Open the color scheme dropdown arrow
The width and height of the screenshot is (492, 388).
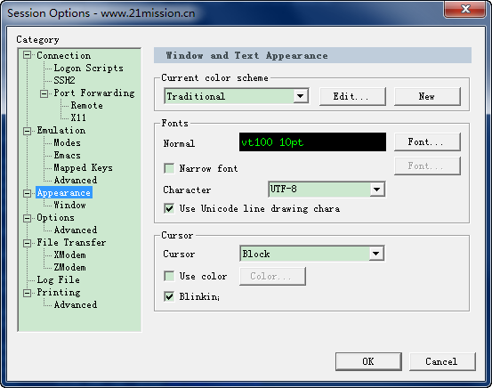point(301,96)
